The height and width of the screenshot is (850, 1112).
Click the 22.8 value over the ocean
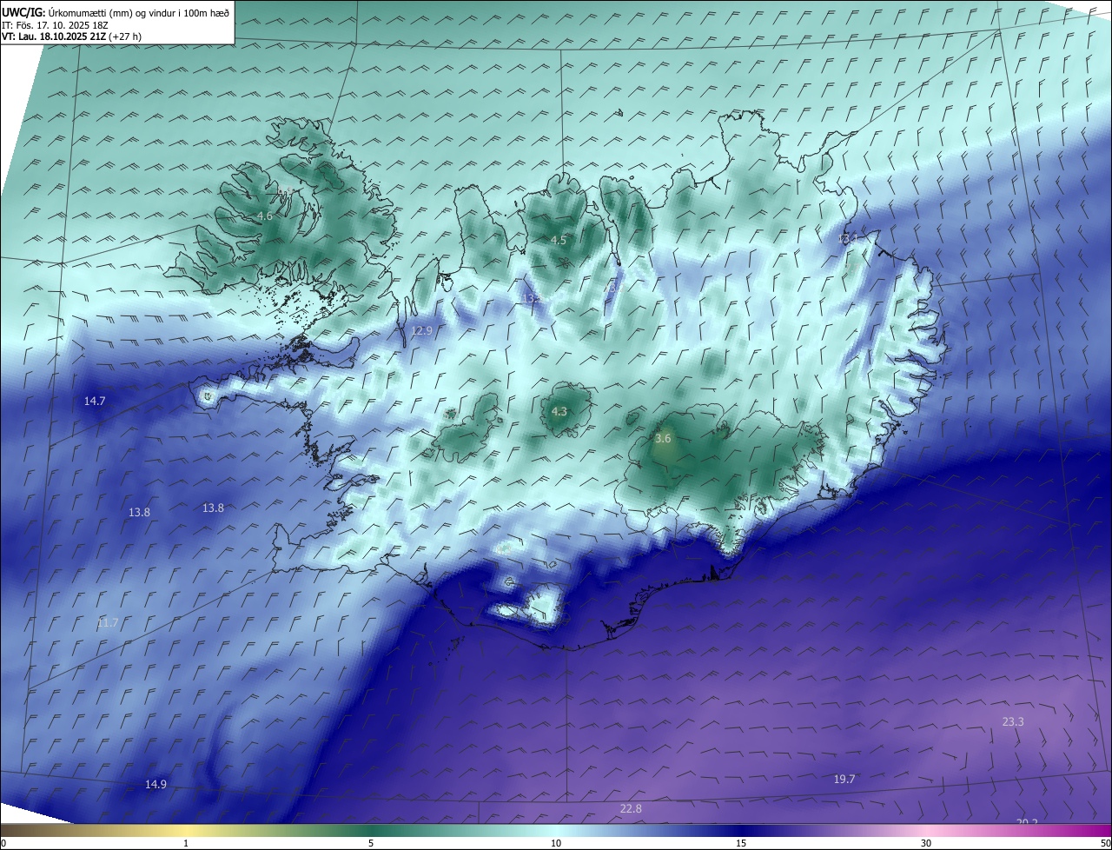pyautogui.click(x=631, y=808)
